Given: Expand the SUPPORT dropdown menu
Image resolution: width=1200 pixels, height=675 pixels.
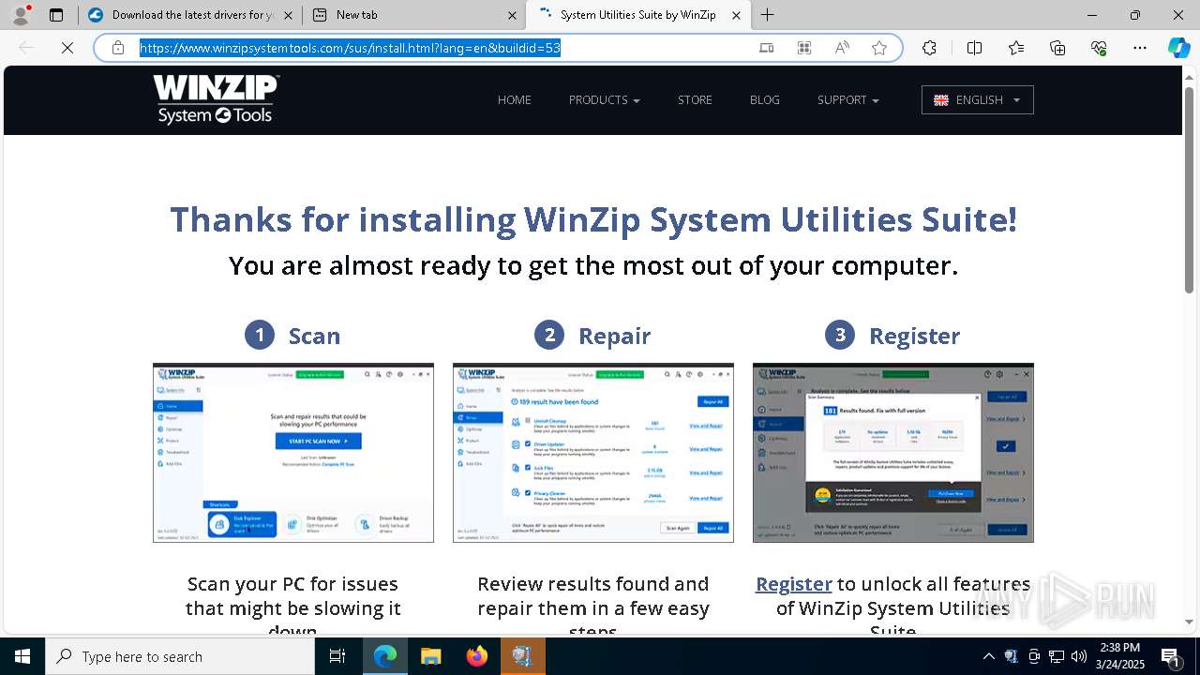Looking at the screenshot, I should 848,100.
